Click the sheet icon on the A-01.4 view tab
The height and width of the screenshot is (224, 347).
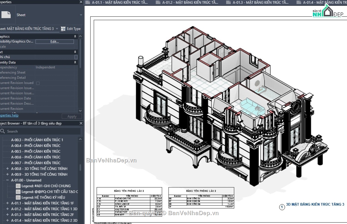tap(299, 3)
